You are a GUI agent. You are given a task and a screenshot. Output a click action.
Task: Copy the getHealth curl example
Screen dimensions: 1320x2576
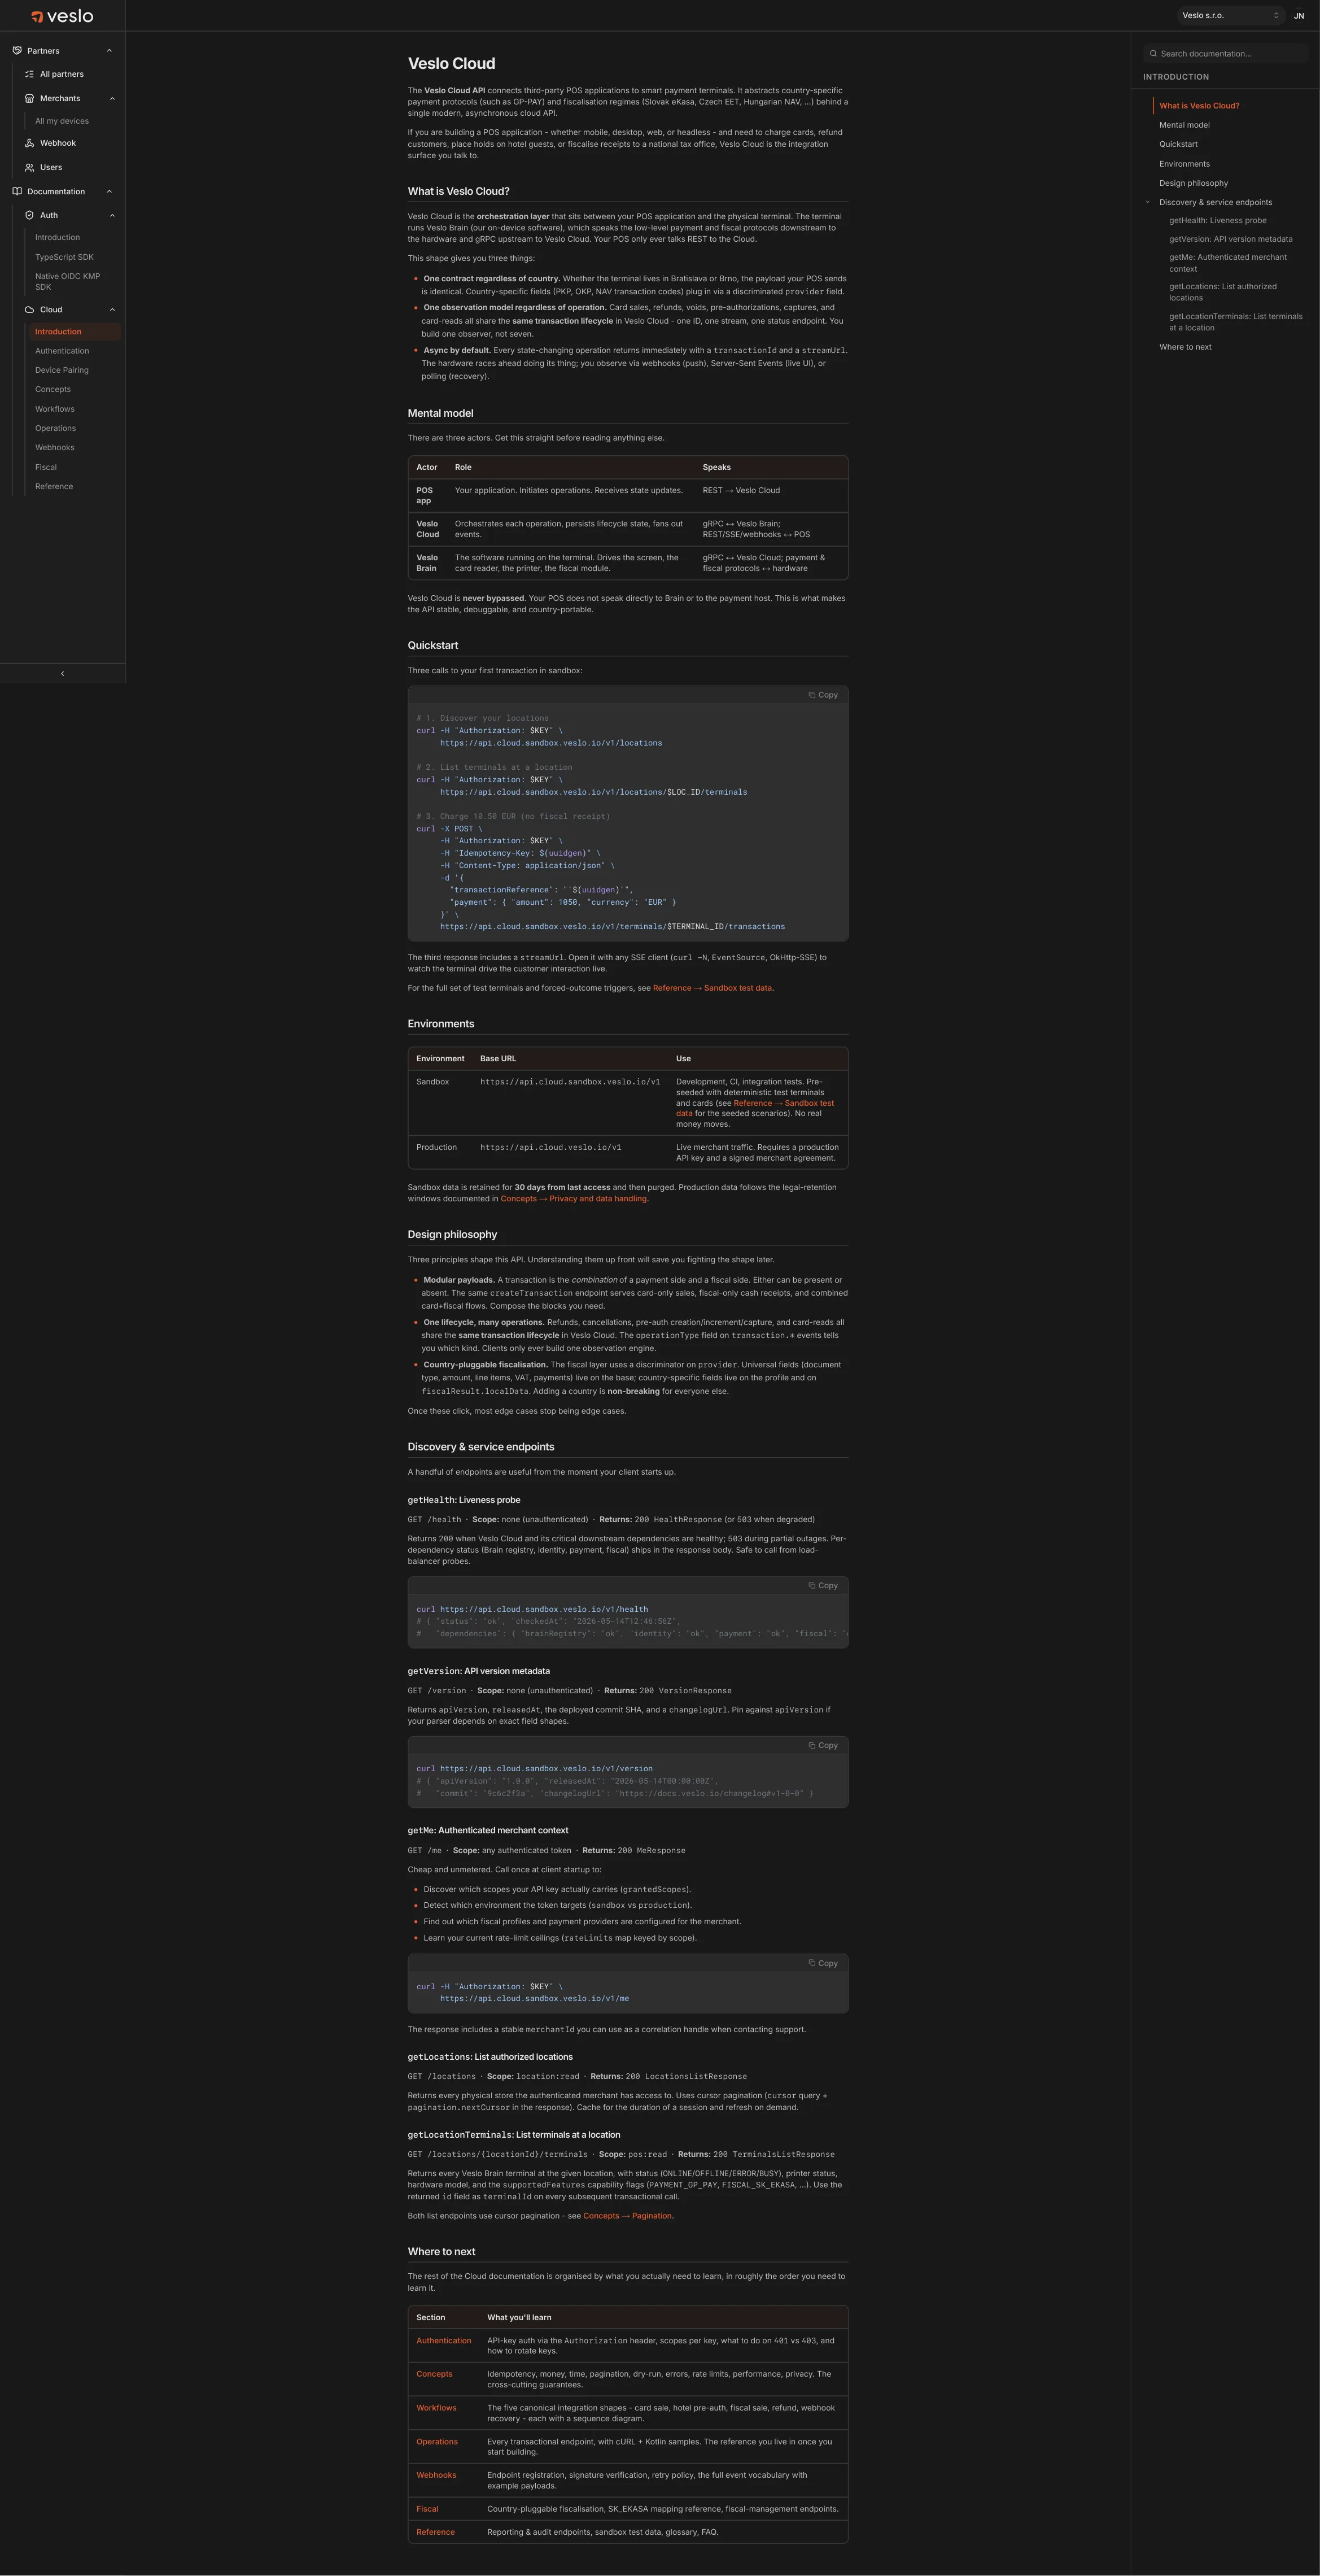[x=823, y=1585]
